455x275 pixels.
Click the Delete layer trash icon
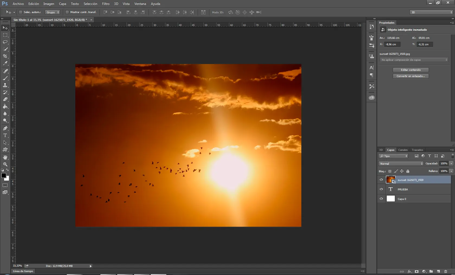click(x=446, y=271)
